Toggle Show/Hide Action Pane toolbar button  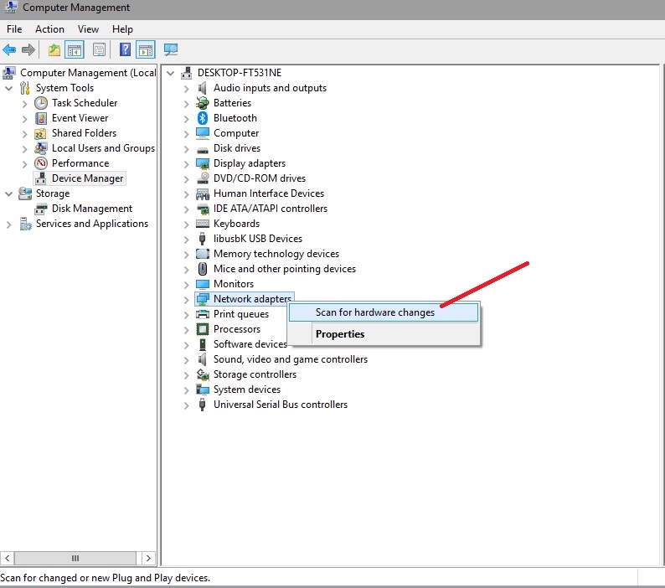pos(146,50)
